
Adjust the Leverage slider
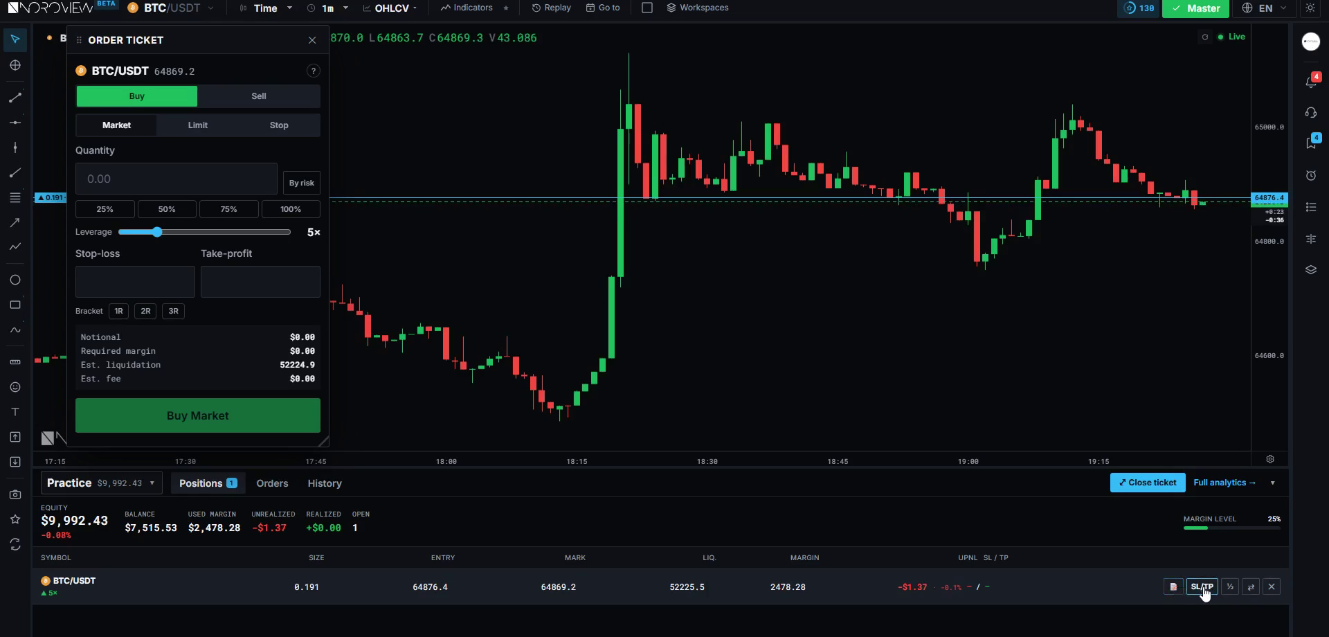point(204,232)
